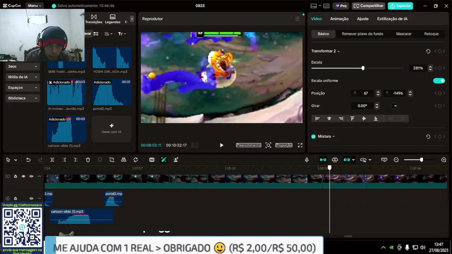The image size is (452, 254).
Task: Toggle Escala uniforme switch
Action: pos(439,81)
